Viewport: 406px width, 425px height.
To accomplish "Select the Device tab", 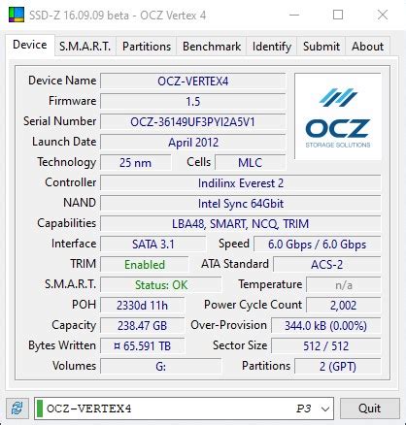I will (x=30, y=45).
